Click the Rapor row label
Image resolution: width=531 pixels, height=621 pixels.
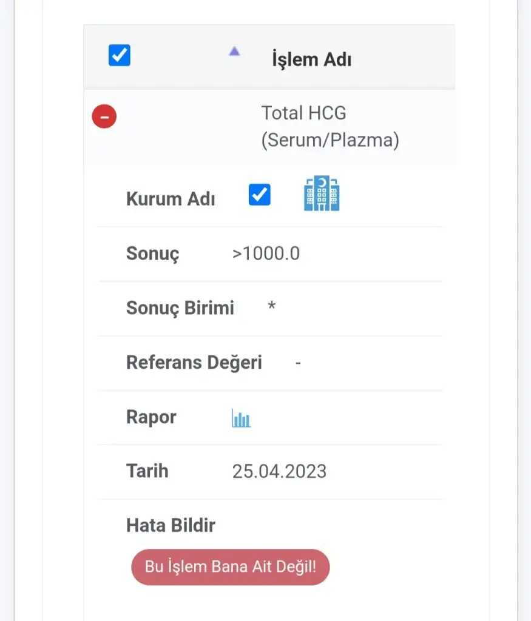click(x=151, y=417)
